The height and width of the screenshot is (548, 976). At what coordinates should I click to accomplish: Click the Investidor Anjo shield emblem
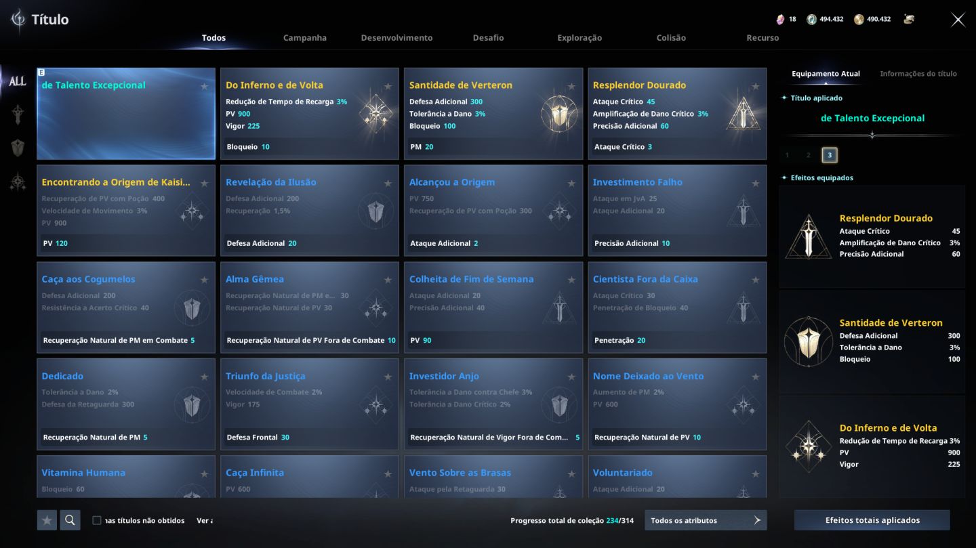[x=559, y=404]
